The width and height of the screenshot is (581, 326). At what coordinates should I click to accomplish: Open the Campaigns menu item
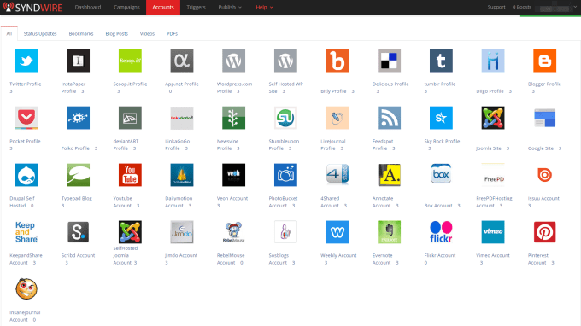[126, 7]
